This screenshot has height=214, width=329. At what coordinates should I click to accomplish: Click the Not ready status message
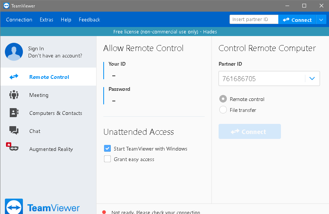(156, 212)
